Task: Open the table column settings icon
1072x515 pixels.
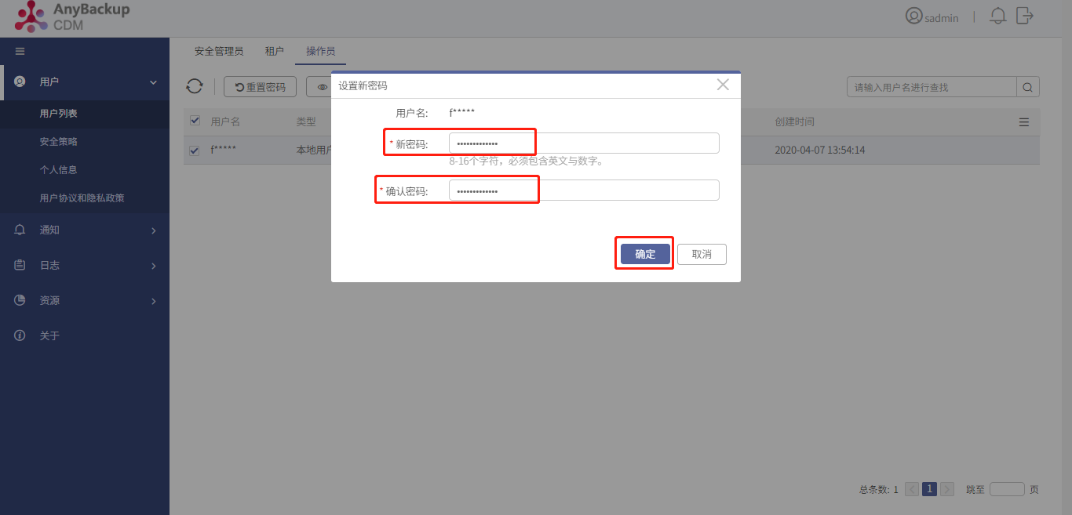Action: pos(1023,122)
